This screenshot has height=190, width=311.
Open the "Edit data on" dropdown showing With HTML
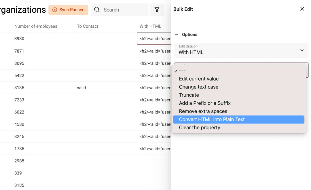(241, 50)
